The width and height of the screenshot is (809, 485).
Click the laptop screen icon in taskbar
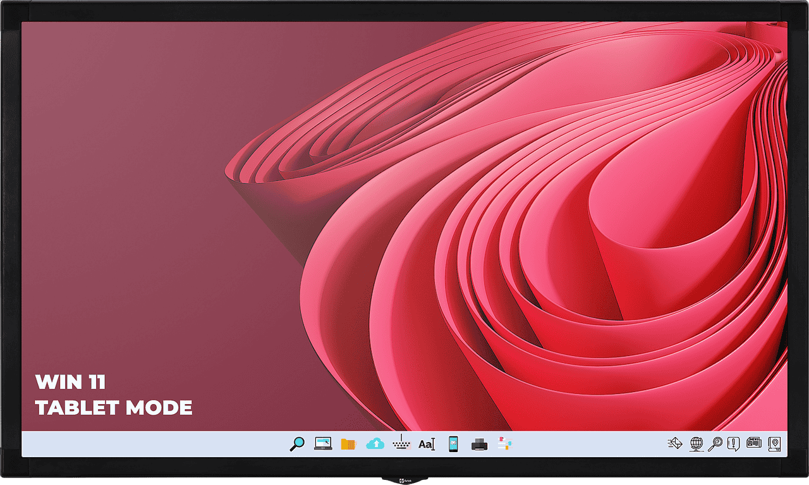point(323,444)
